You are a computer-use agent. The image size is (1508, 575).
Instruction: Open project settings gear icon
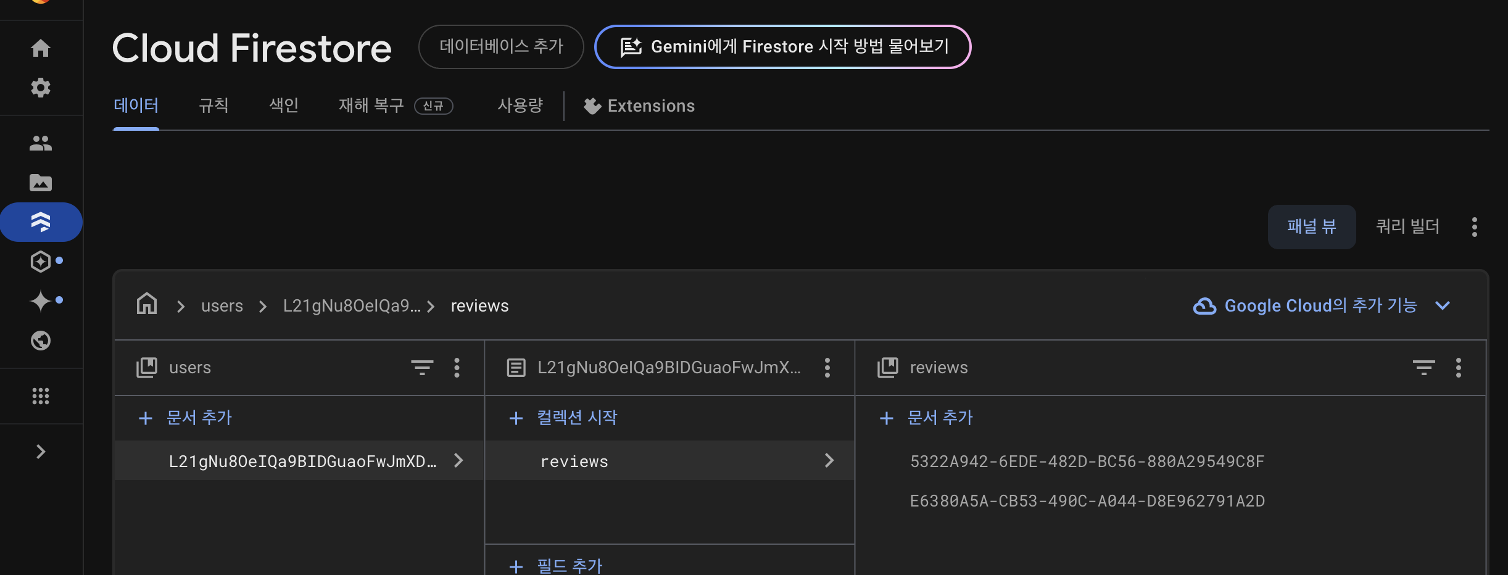click(x=41, y=88)
